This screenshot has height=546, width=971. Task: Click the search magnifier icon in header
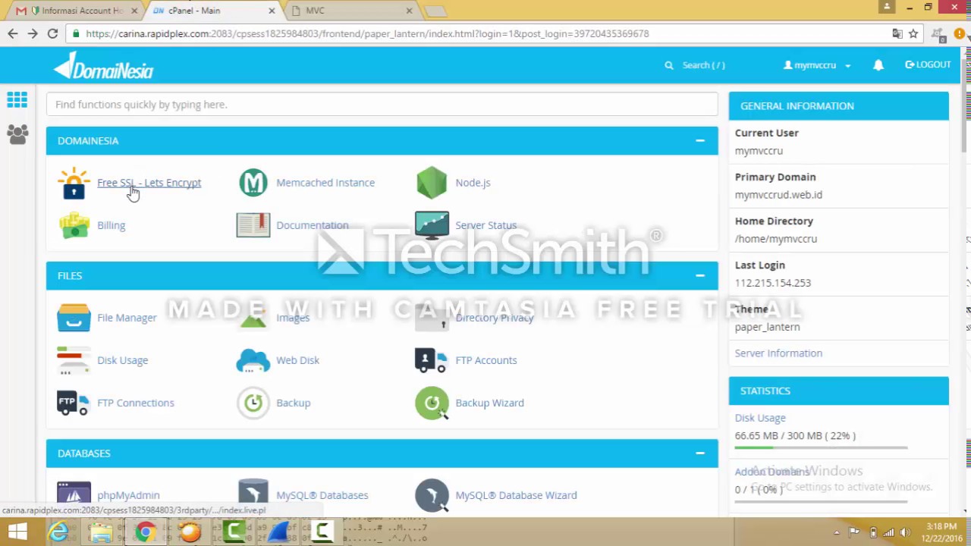coord(669,65)
